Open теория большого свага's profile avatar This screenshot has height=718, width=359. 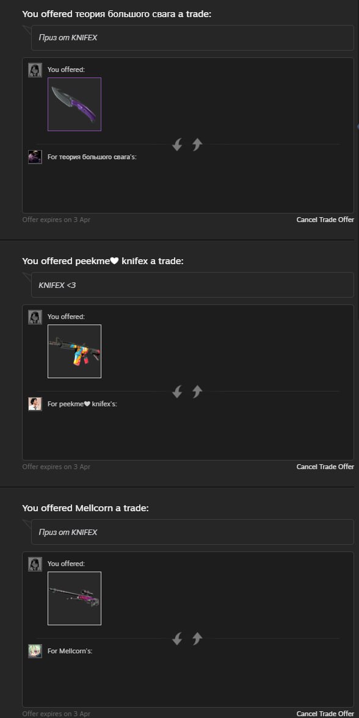tap(35, 157)
